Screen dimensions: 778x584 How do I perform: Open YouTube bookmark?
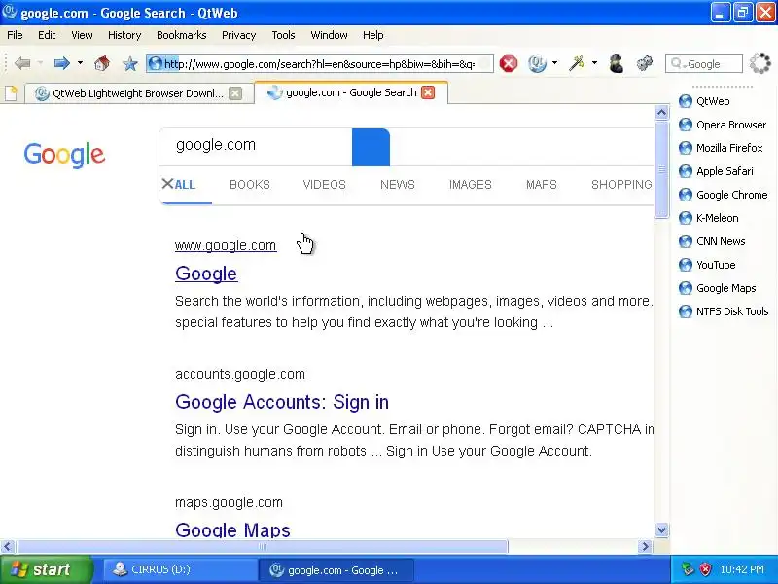pos(707,265)
